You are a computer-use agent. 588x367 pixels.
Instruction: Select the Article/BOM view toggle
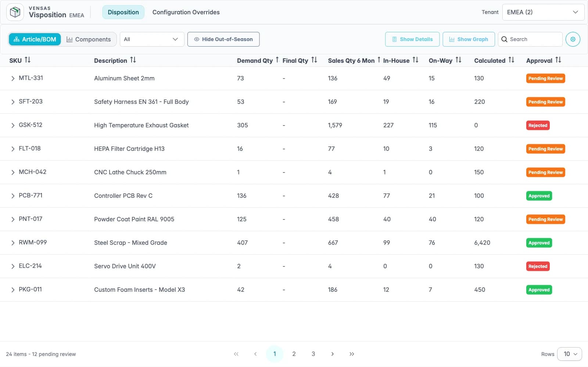[35, 39]
